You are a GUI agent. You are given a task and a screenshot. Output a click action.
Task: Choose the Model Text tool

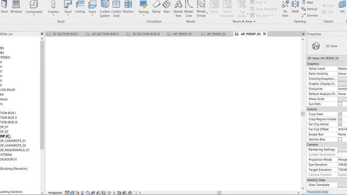point(178,9)
